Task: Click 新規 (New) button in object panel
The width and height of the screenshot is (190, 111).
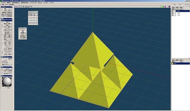Action: coord(173,7)
